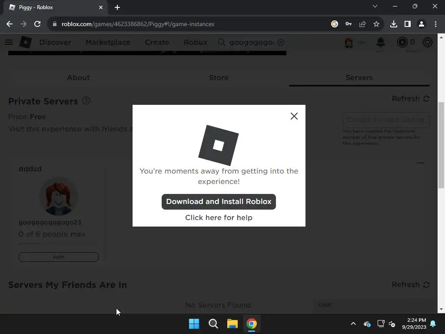
Task: Join the dddsd private server
Action: pos(59,257)
